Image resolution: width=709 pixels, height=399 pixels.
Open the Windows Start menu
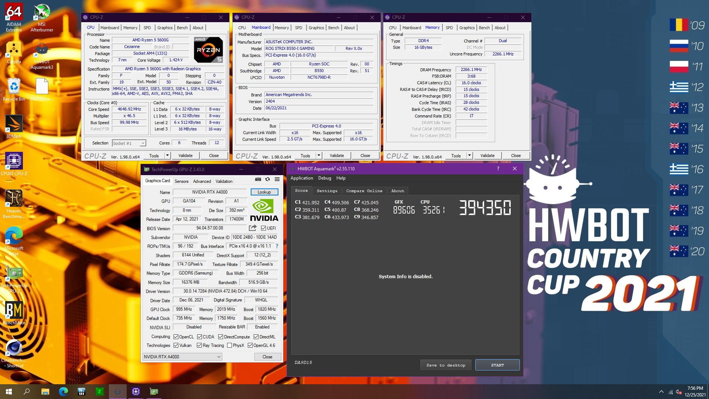[x=9, y=392]
